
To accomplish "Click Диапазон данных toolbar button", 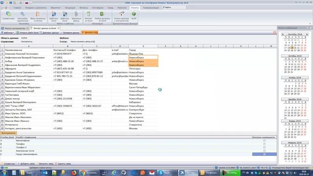I will pos(49,33).
